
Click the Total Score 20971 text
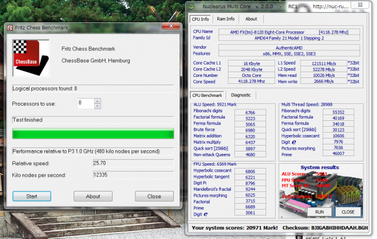pos(306,197)
